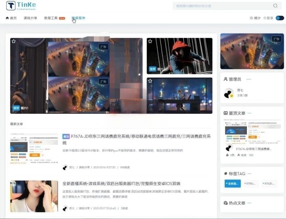Click the 管理员 user icon
Screen dimensions: 286x219
pyautogui.click(x=226, y=79)
